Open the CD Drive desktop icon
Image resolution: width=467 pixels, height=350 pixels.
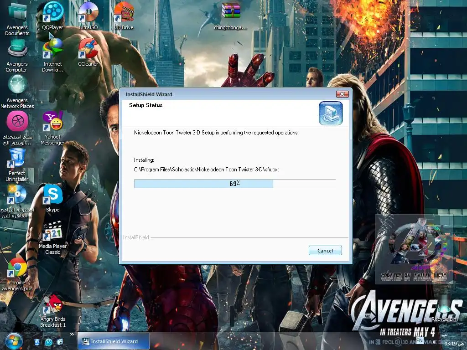pos(124,15)
